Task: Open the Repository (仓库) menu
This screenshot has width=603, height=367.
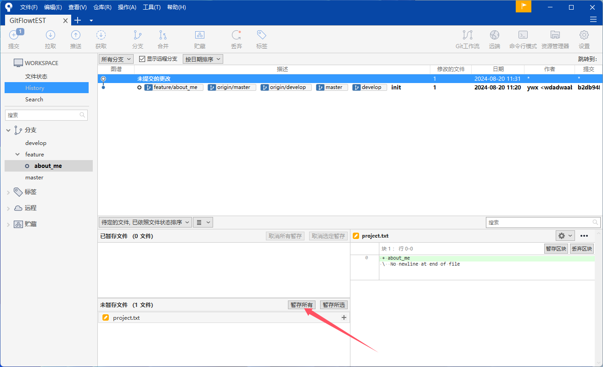Action: tap(102, 7)
